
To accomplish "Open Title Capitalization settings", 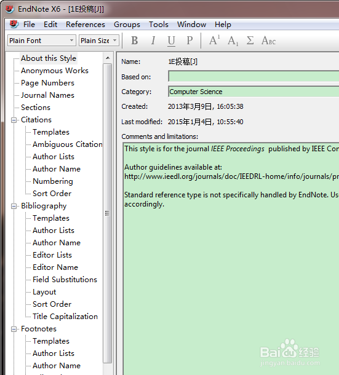I will coord(65,317).
